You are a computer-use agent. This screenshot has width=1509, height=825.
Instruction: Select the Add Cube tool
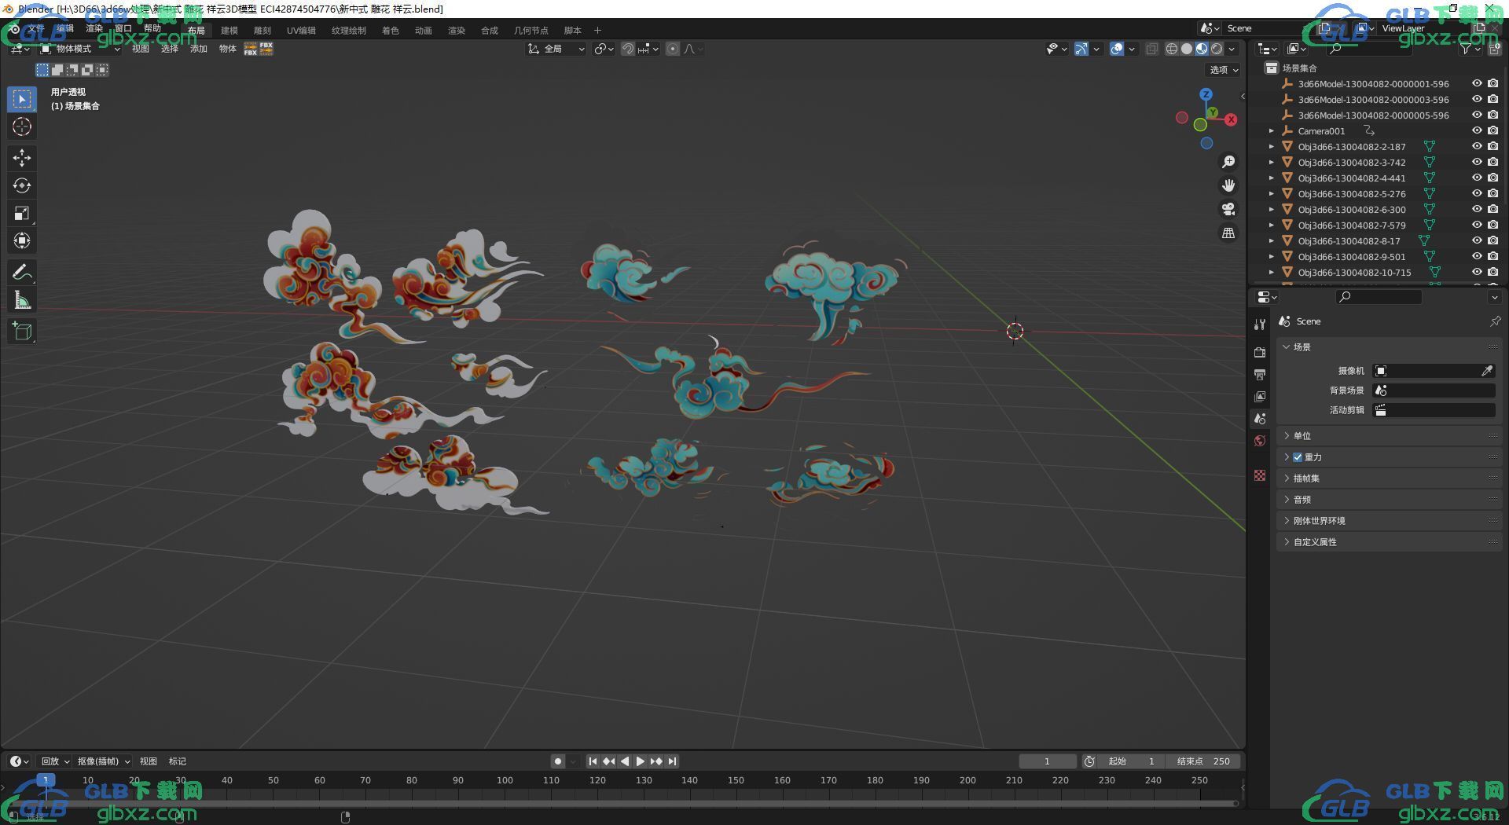(22, 331)
